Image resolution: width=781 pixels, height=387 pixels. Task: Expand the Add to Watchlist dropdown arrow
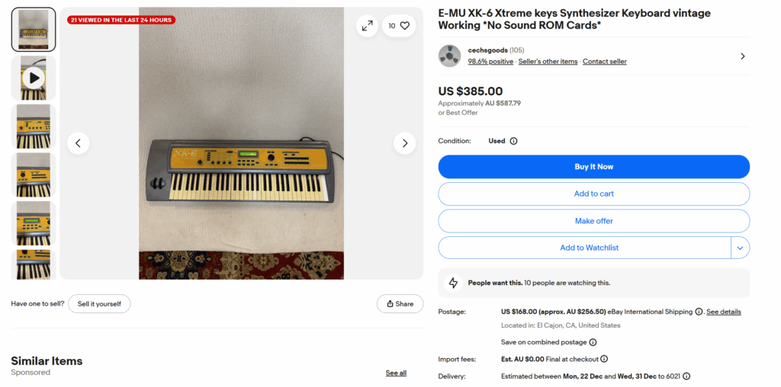tap(740, 248)
